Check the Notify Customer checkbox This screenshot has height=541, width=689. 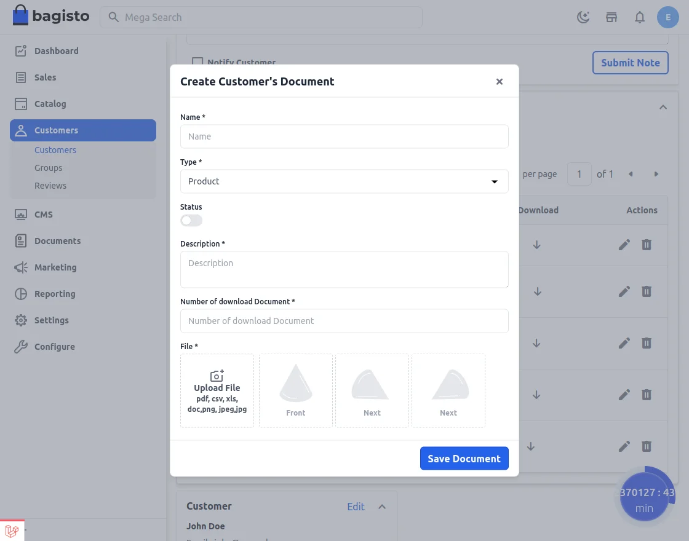[x=197, y=62]
